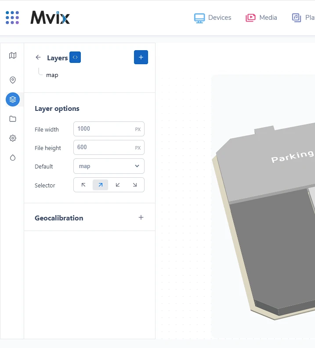Open the Default map dropdown
Screen dimensions: 315x348
pos(109,166)
